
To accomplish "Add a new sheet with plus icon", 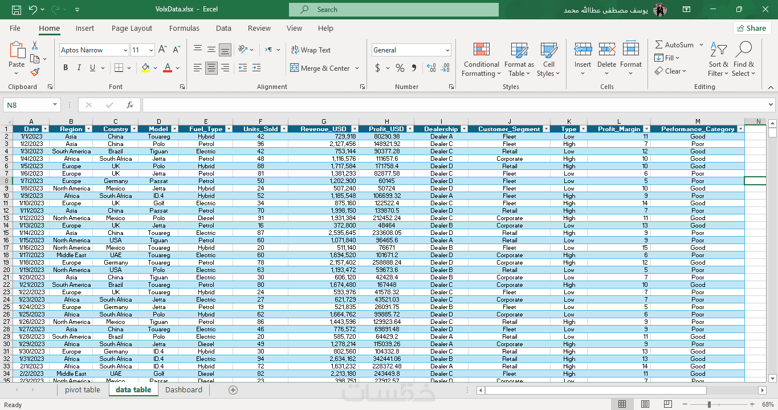I will coord(233,390).
